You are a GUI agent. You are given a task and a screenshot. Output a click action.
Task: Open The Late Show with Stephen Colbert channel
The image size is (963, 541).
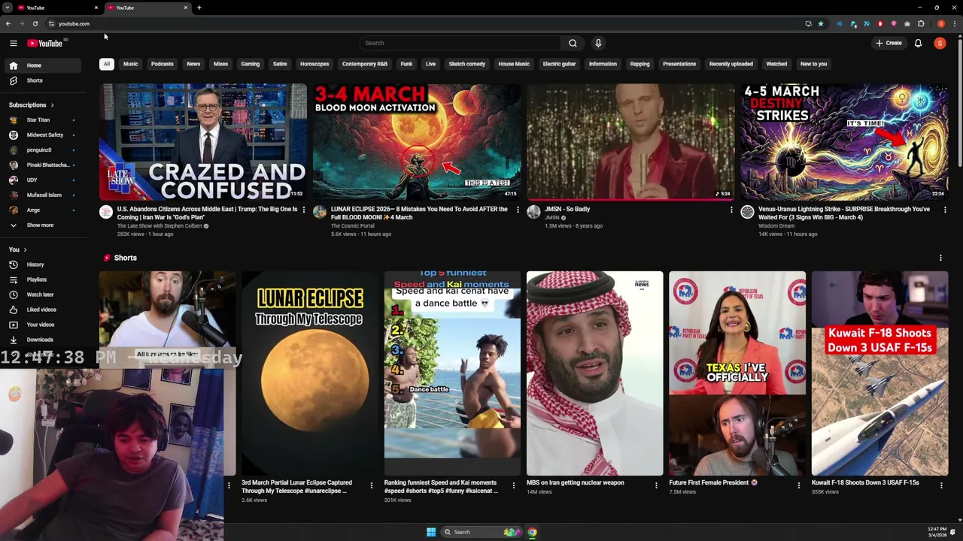point(159,226)
